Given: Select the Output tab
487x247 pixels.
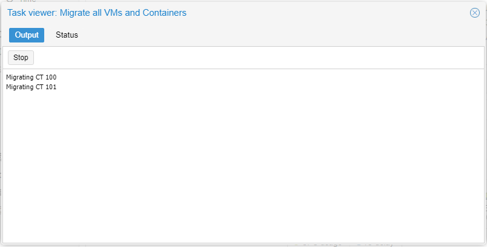Looking at the screenshot, I should [27, 35].
